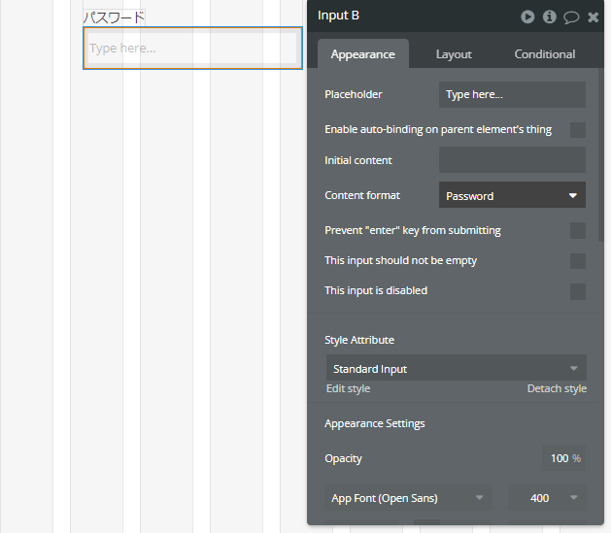Screen dimensions: 611x533
Task: Select the Appearance tab
Action: click(x=362, y=53)
